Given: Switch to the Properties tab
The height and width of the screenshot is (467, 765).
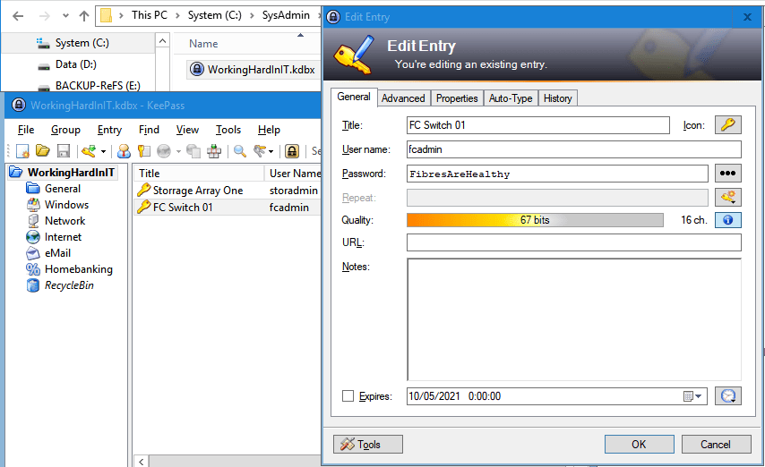Looking at the screenshot, I should pyautogui.click(x=457, y=98).
